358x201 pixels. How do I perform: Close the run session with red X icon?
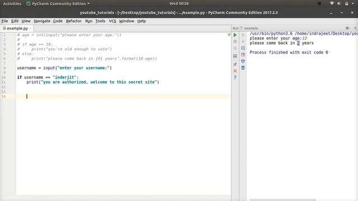pos(235,71)
